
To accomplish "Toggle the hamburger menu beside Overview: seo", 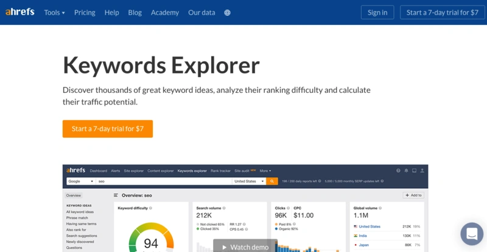I will (x=116, y=196).
